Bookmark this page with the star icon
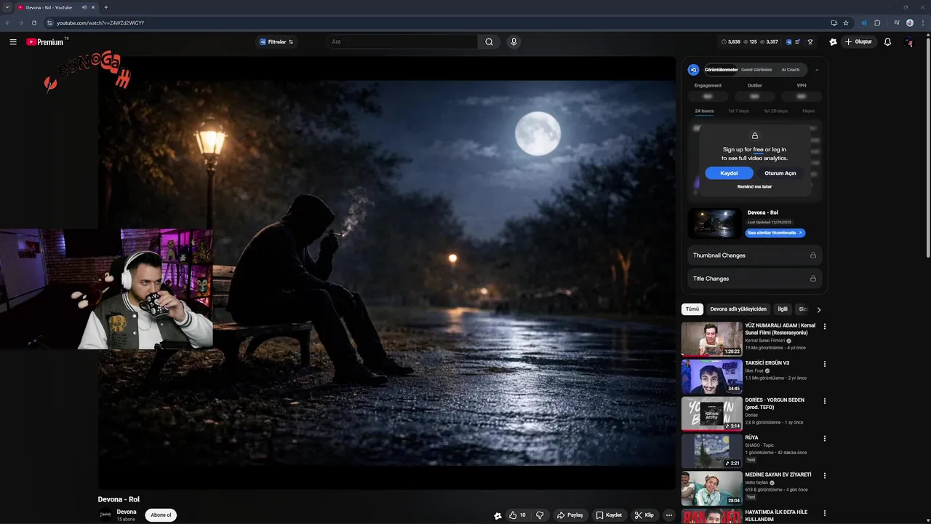 pos(846,23)
